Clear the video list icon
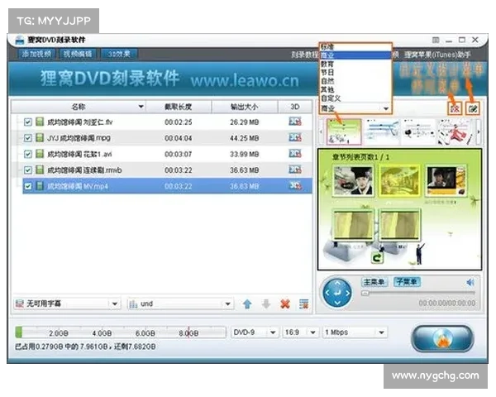 304,304
